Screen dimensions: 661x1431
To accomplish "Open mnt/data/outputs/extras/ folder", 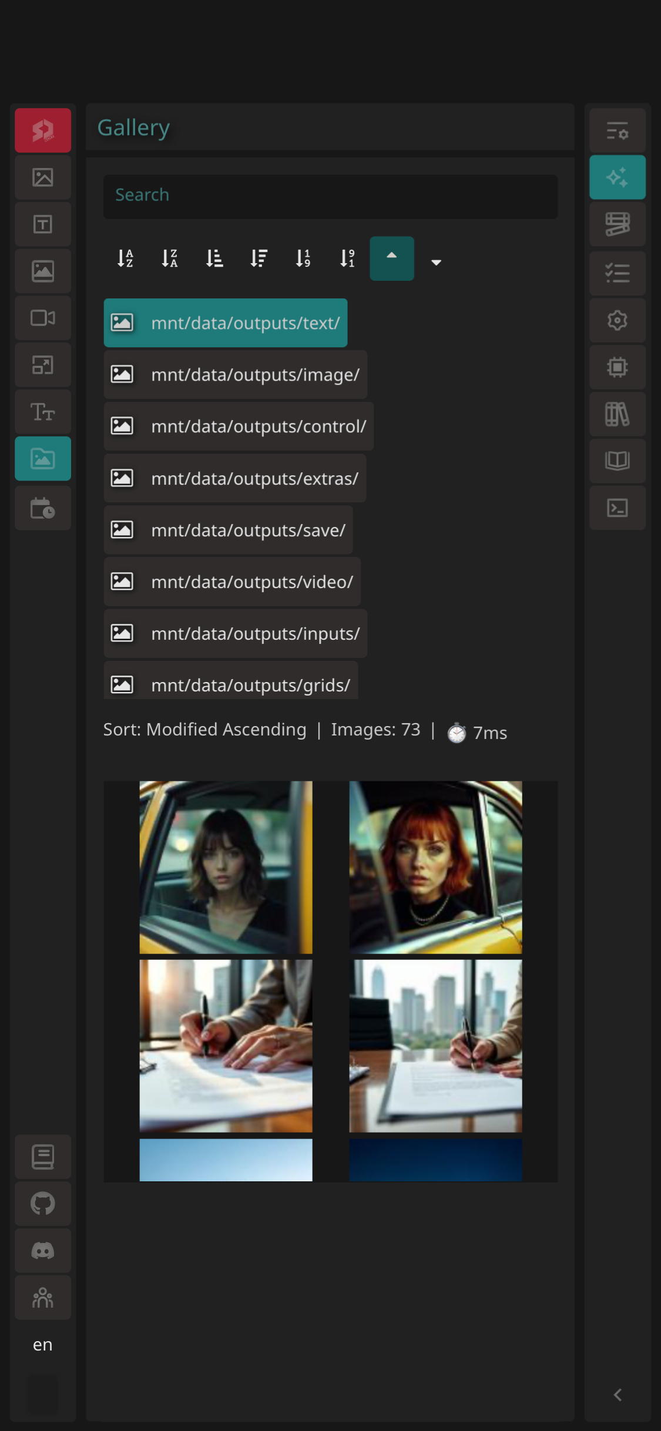I will coord(234,479).
